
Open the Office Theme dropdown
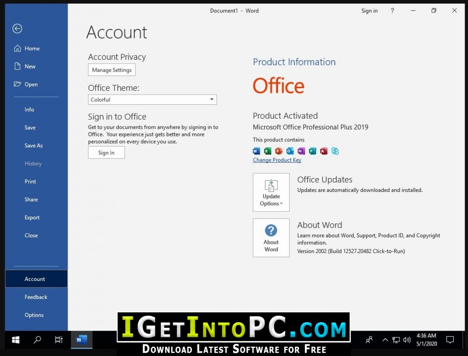152,100
